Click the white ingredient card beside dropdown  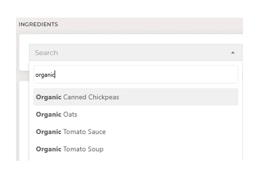pos(24,52)
